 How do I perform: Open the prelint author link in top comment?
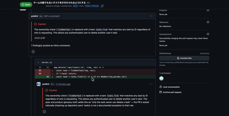[34, 16]
